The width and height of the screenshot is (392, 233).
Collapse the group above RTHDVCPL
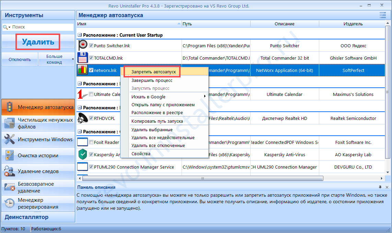click(x=80, y=108)
